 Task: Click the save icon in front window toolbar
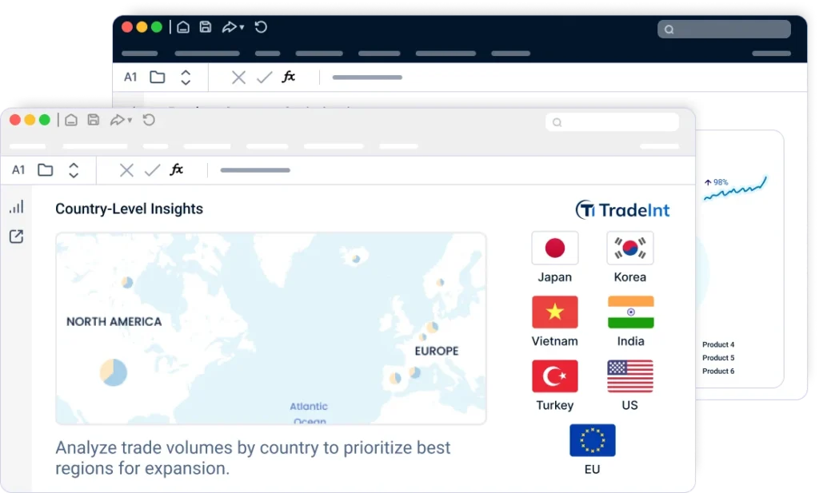(x=93, y=120)
